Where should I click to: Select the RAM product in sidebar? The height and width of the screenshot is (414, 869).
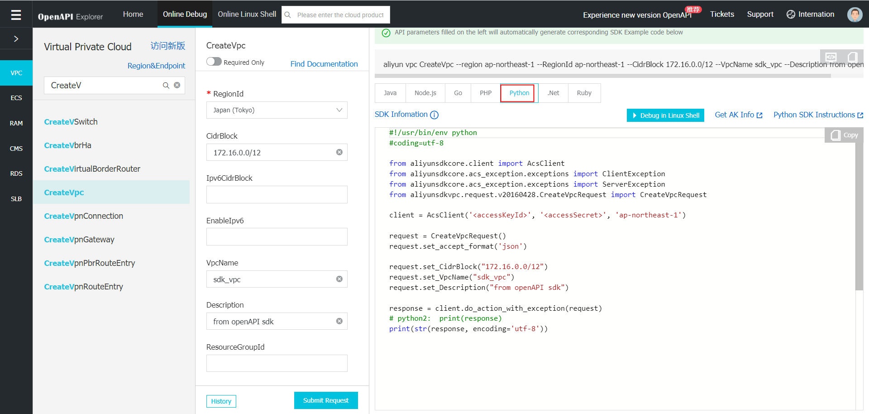click(16, 123)
